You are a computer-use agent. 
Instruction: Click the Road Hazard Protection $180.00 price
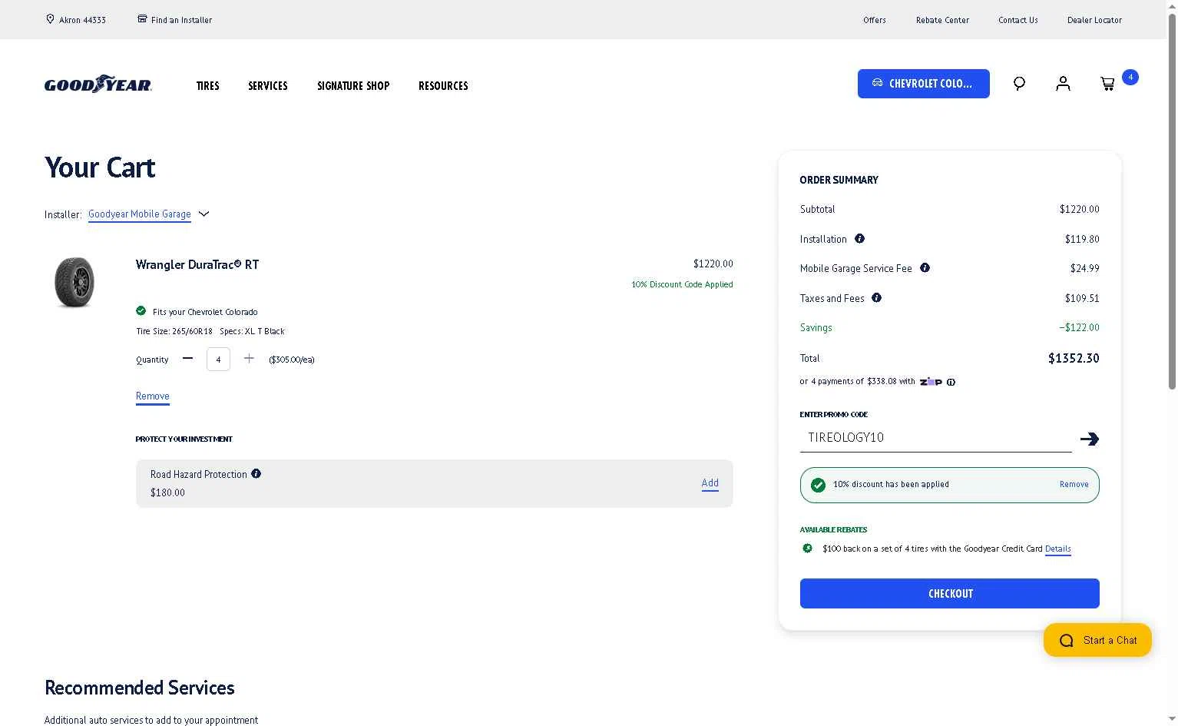tap(167, 492)
